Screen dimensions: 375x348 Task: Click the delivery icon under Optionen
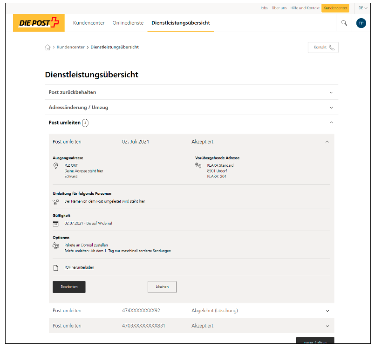[56, 246]
